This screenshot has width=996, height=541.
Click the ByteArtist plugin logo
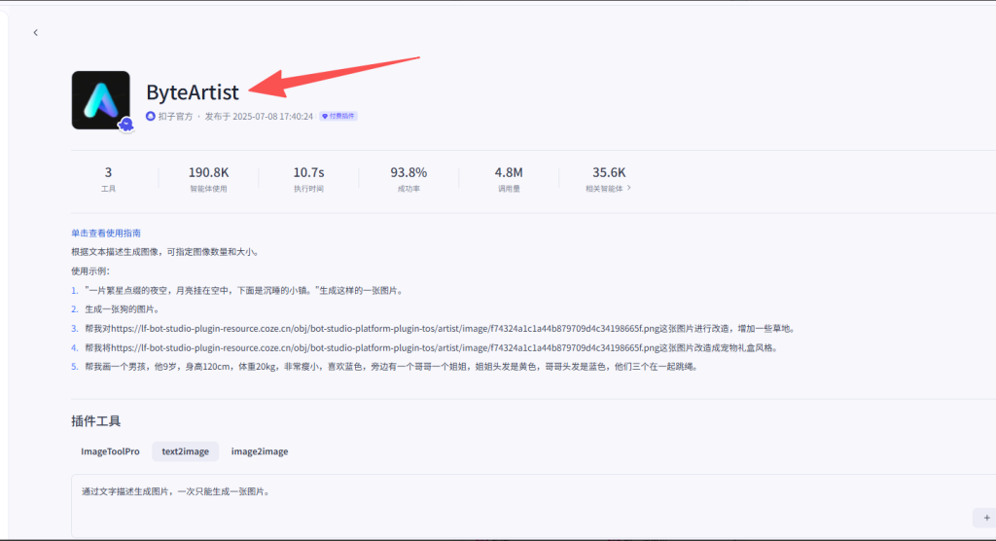101,100
